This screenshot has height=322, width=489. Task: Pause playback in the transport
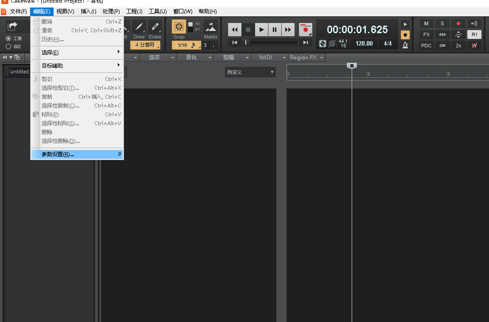tap(275, 30)
